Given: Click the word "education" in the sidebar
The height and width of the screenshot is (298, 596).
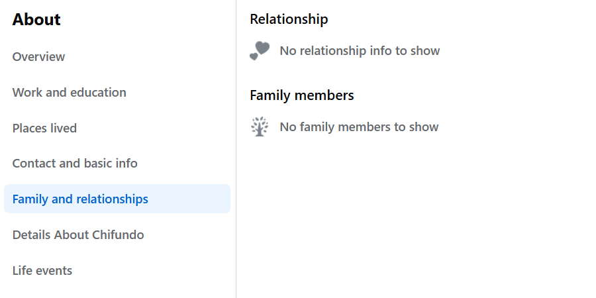Looking at the screenshot, I should (x=98, y=93).
